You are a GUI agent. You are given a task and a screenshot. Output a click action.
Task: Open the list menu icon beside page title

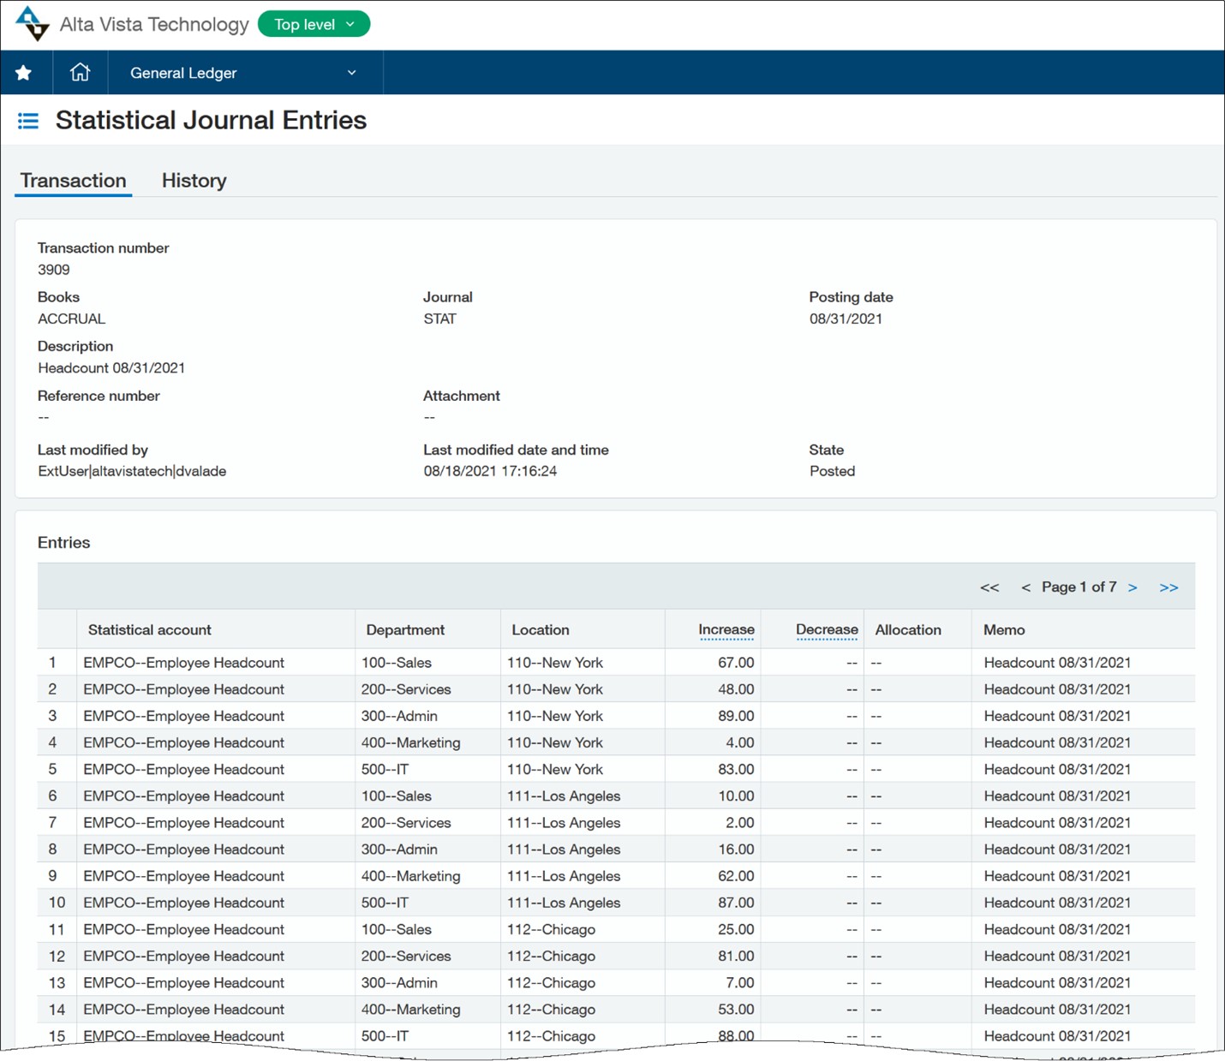(x=28, y=121)
